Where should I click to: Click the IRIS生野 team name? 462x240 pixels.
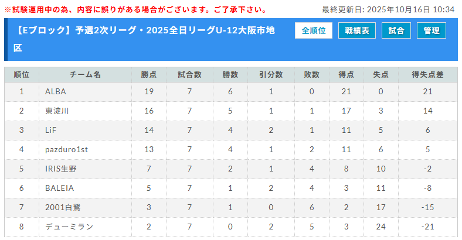(61, 169)
